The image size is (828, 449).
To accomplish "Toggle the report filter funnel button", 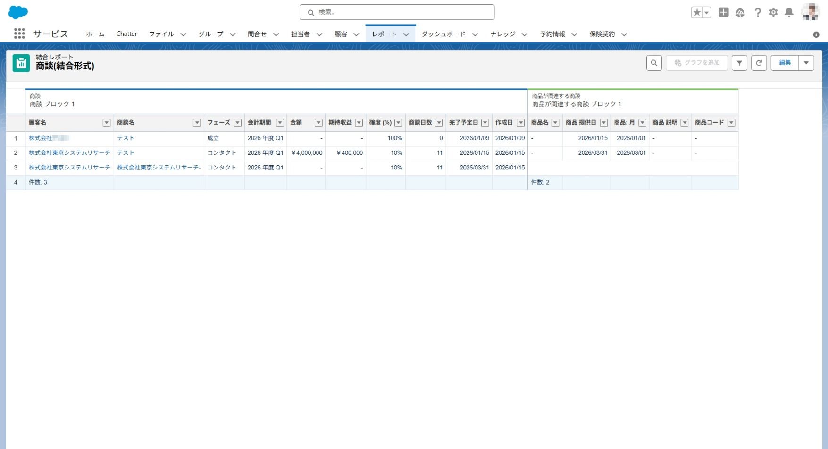I will 739,63.
